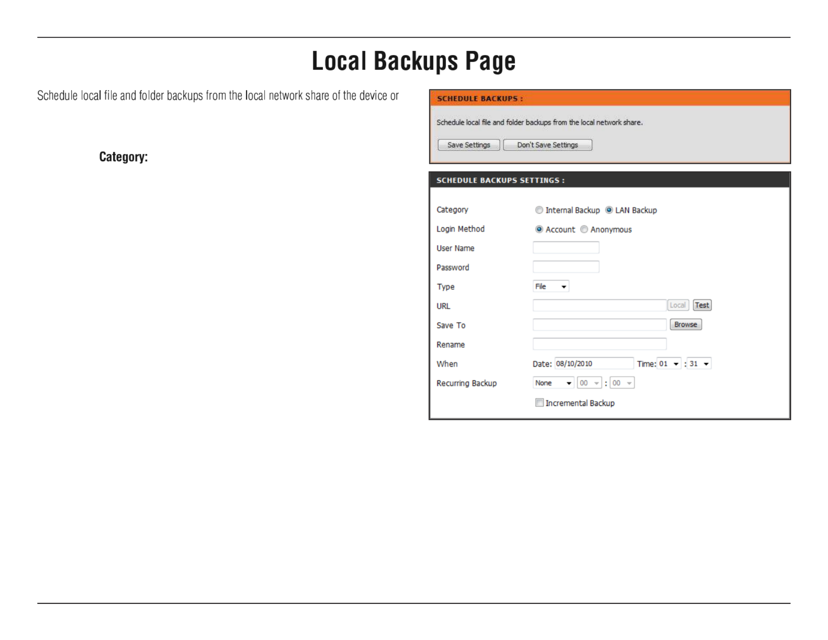828x640 pixels.
Task: Open the Type dropdown showing File
Action: tap(551, 286)
